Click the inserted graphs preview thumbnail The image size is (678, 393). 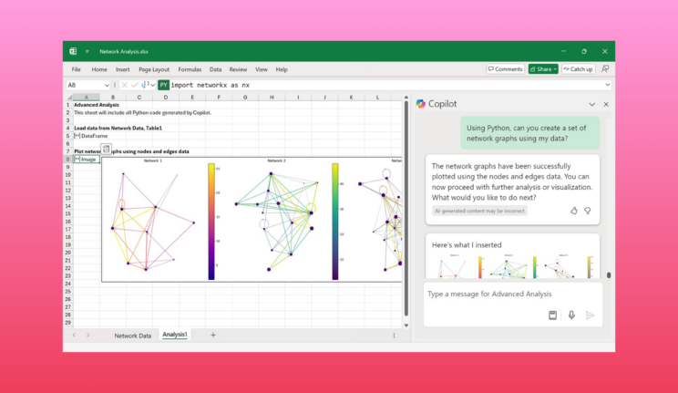515,266
